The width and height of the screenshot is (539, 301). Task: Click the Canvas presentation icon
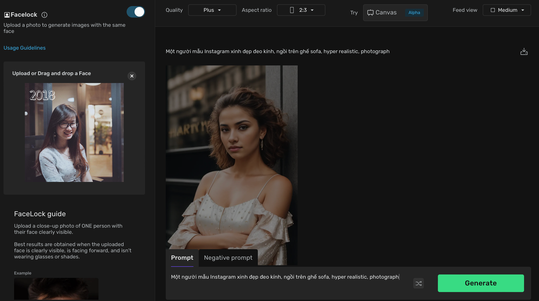(370, 13)
